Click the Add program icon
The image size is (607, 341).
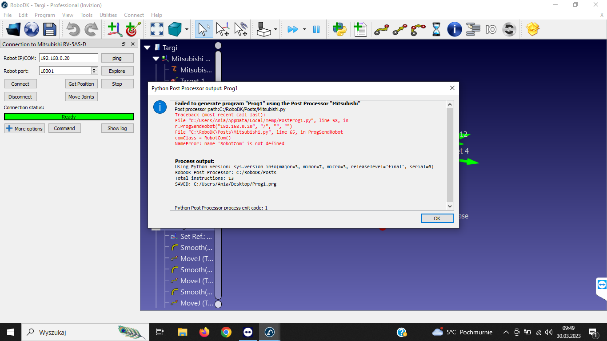tap(360, 29)
